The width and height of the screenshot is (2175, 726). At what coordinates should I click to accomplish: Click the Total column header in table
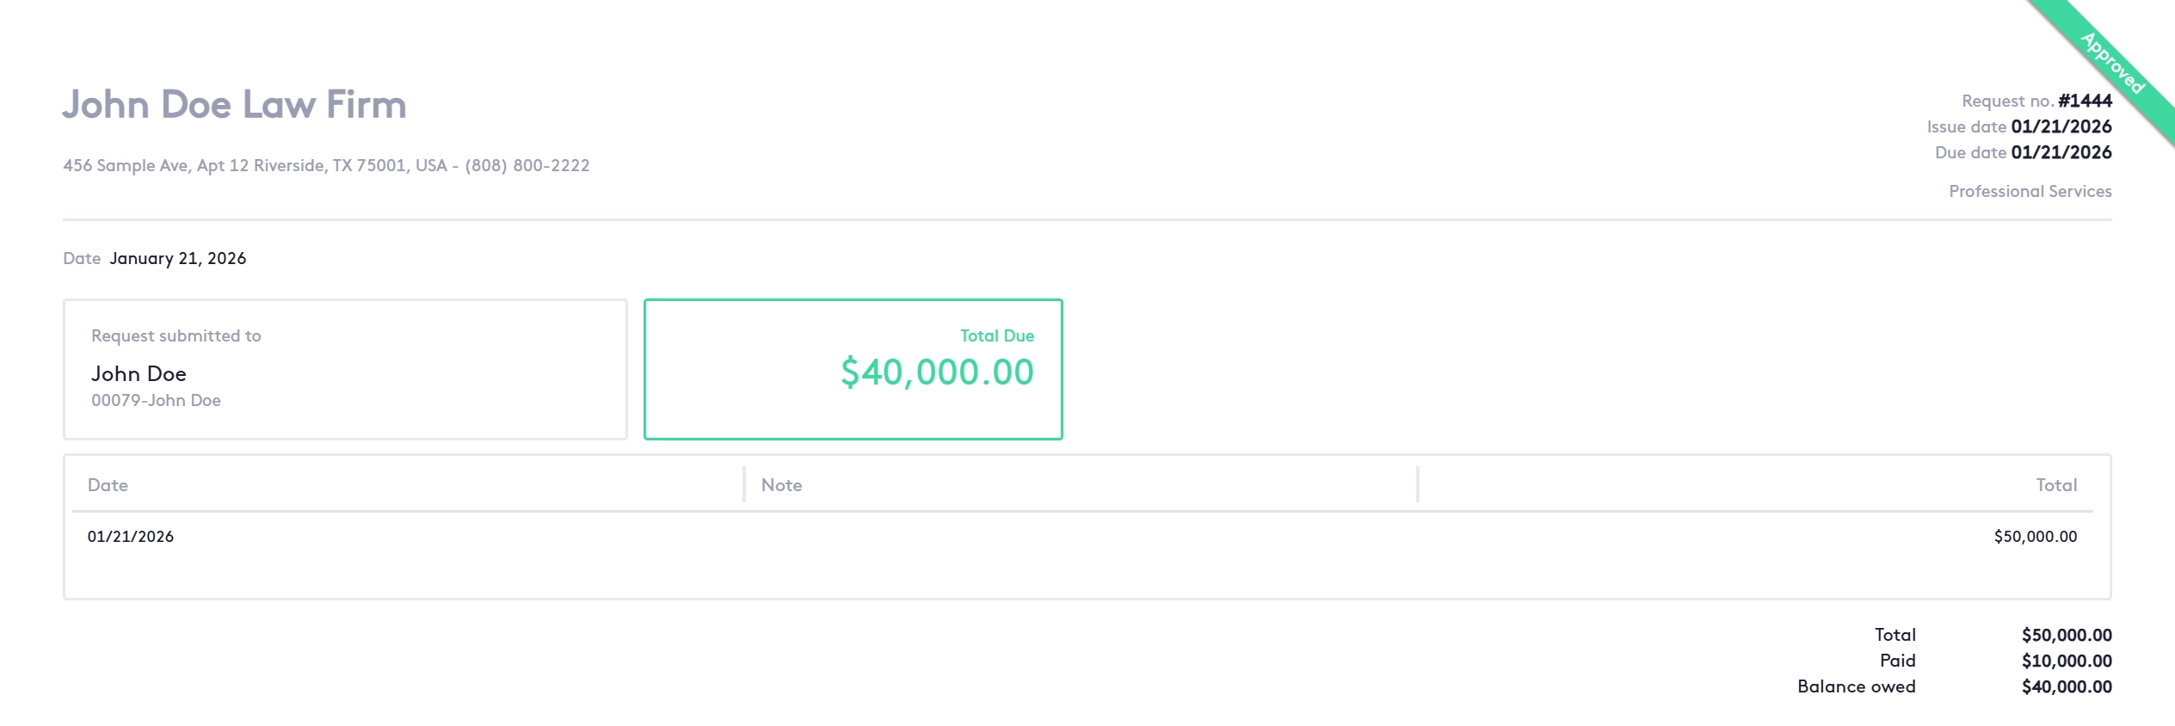tap(2055, 485)
